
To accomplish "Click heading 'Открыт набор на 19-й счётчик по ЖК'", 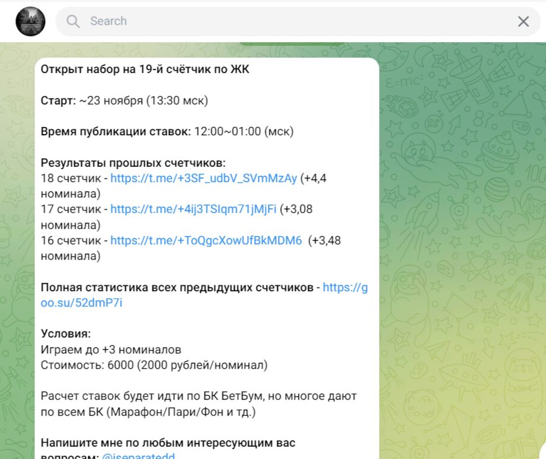I will (x=145, y=69).
